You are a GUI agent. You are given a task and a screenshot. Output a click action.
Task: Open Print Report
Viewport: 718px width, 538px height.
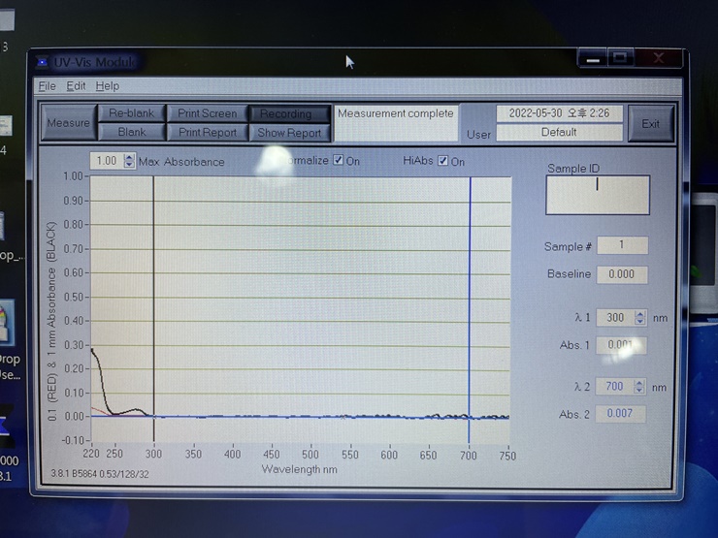208,132
